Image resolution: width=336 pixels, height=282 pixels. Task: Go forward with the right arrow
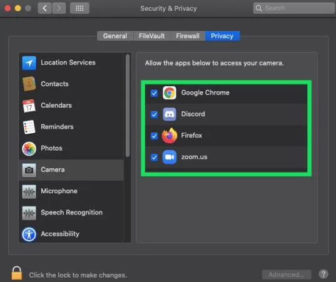point(59,8)
